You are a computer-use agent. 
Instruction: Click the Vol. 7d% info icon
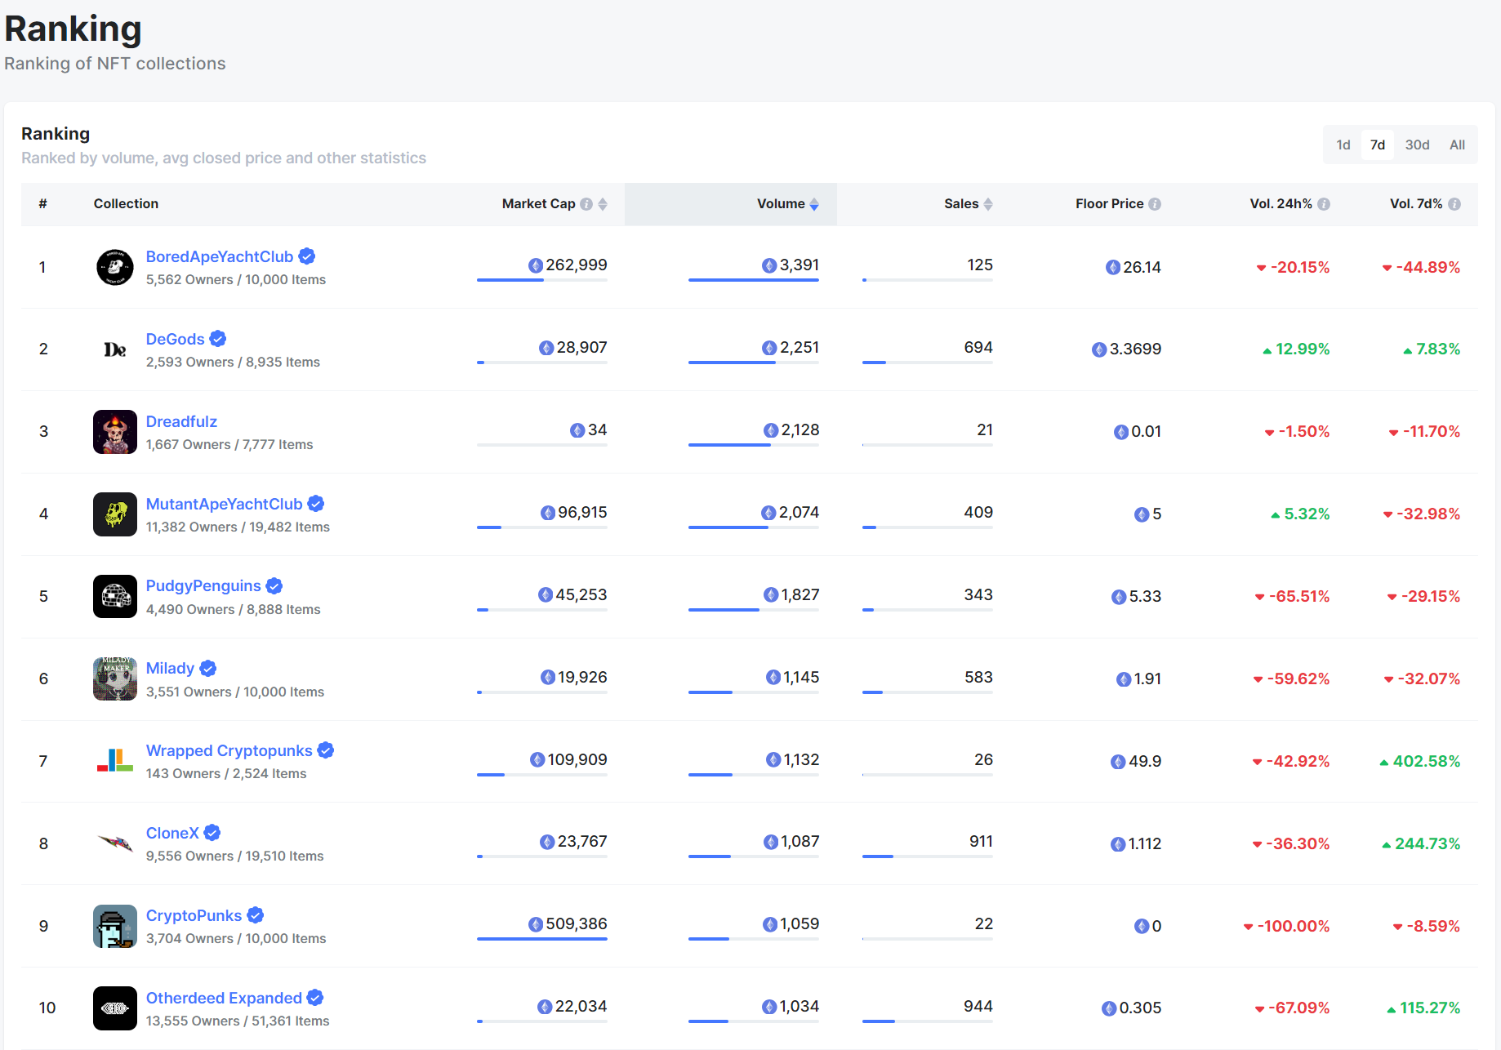[1454, 204]
